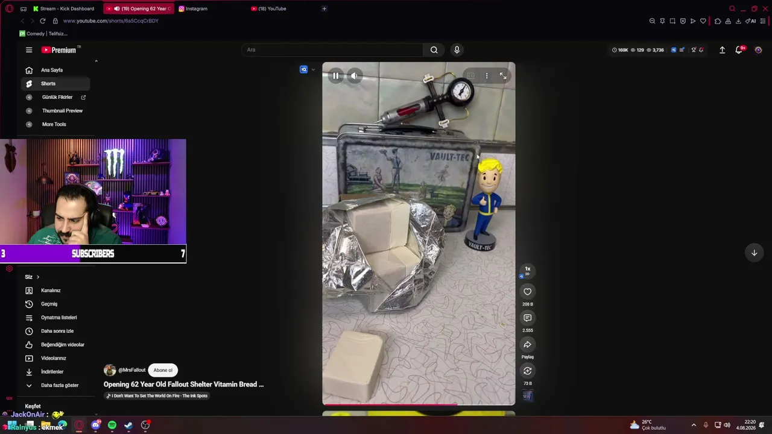772x434 pixels.
Task: Subscribe with the Abone ol button
Action: tap(163, 370)
